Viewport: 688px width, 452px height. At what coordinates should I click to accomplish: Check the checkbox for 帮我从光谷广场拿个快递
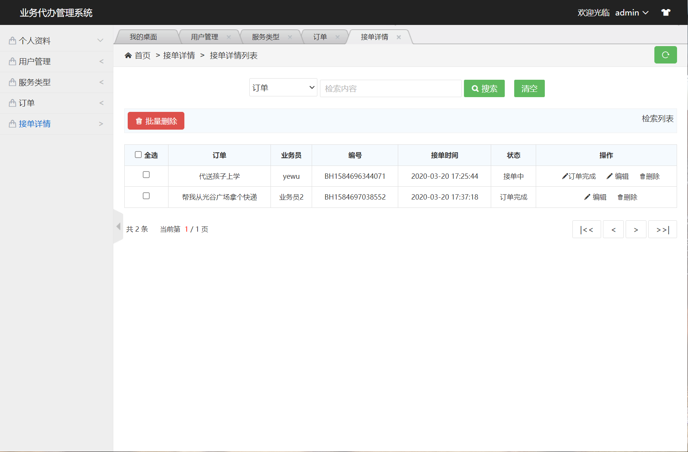(x=146, y=196)
